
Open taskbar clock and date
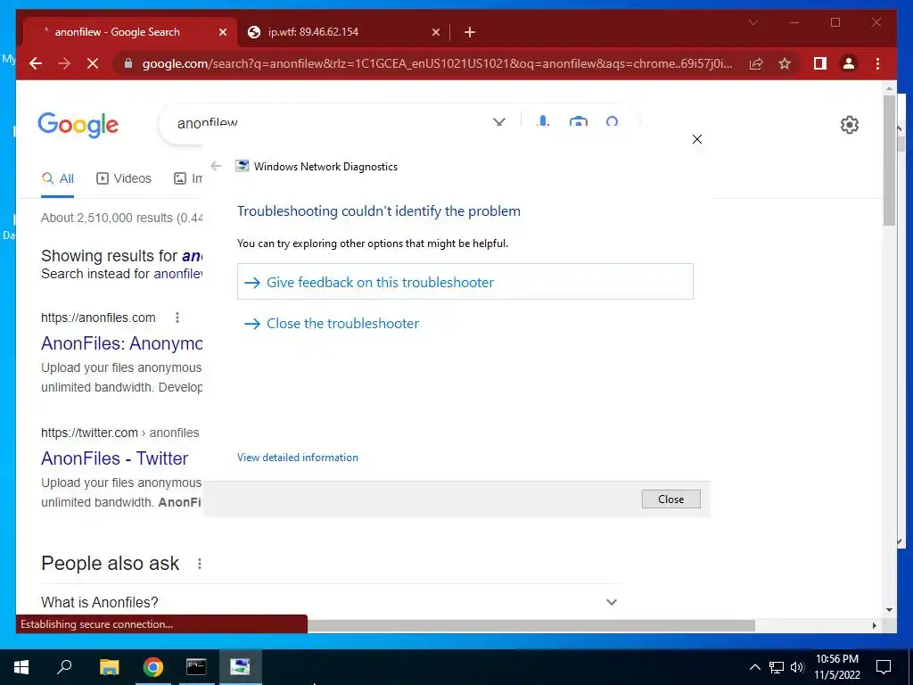(x=837, y=667)
